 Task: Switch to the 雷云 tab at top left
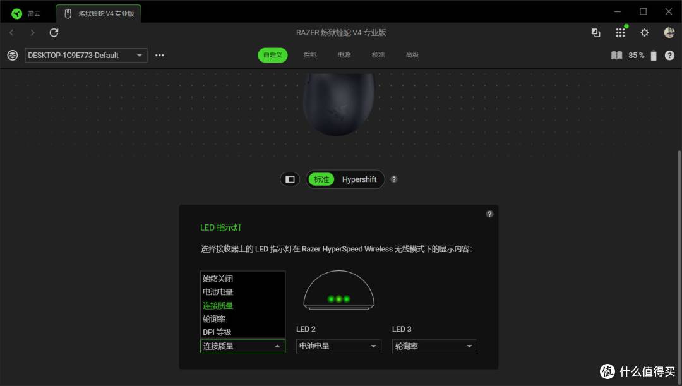point(27,12)
